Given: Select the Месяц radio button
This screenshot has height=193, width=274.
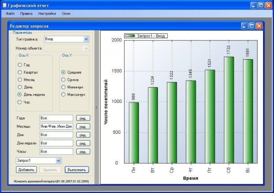Looking at the screenshot, I should (x=19, y=80).
